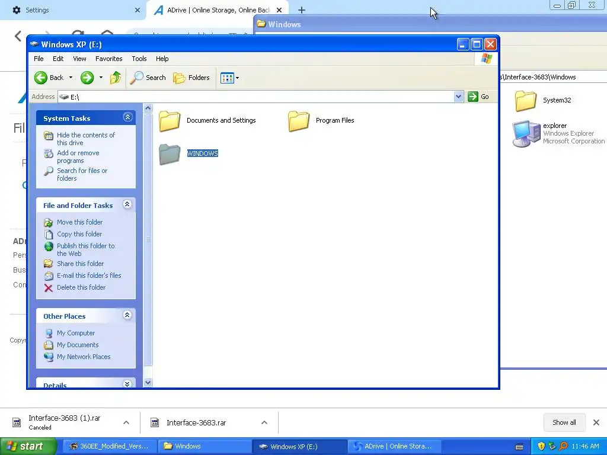Click the E-mail this folder's files icon
Screen dimensions: 607x455
click(49, 276)
